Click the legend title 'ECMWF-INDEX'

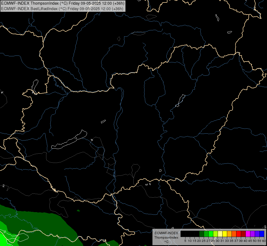(166, 233)
